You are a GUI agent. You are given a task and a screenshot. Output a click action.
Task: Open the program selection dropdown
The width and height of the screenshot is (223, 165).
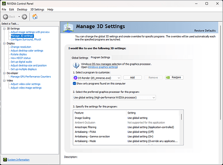click(x=97, y=78)
